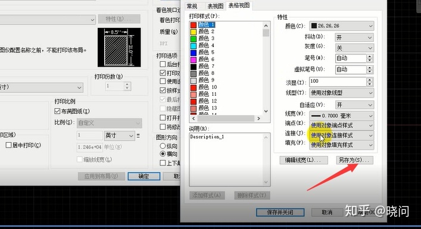The width and height of the screenshot is (421, 229).
Task: Open the 填充(F) style dropdown
Action: click(x=342, y=145)
